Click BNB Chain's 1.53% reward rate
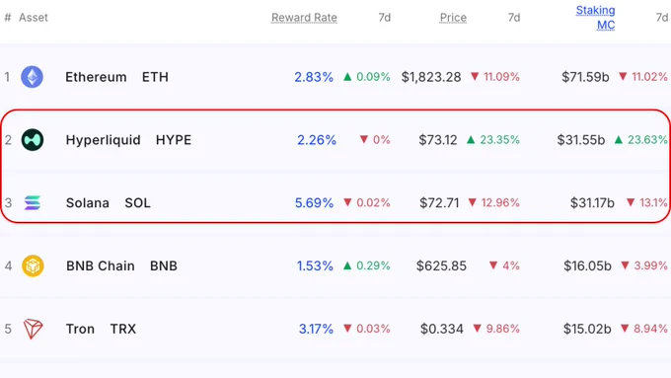This screenshot has height=378, width=671. 315,265
